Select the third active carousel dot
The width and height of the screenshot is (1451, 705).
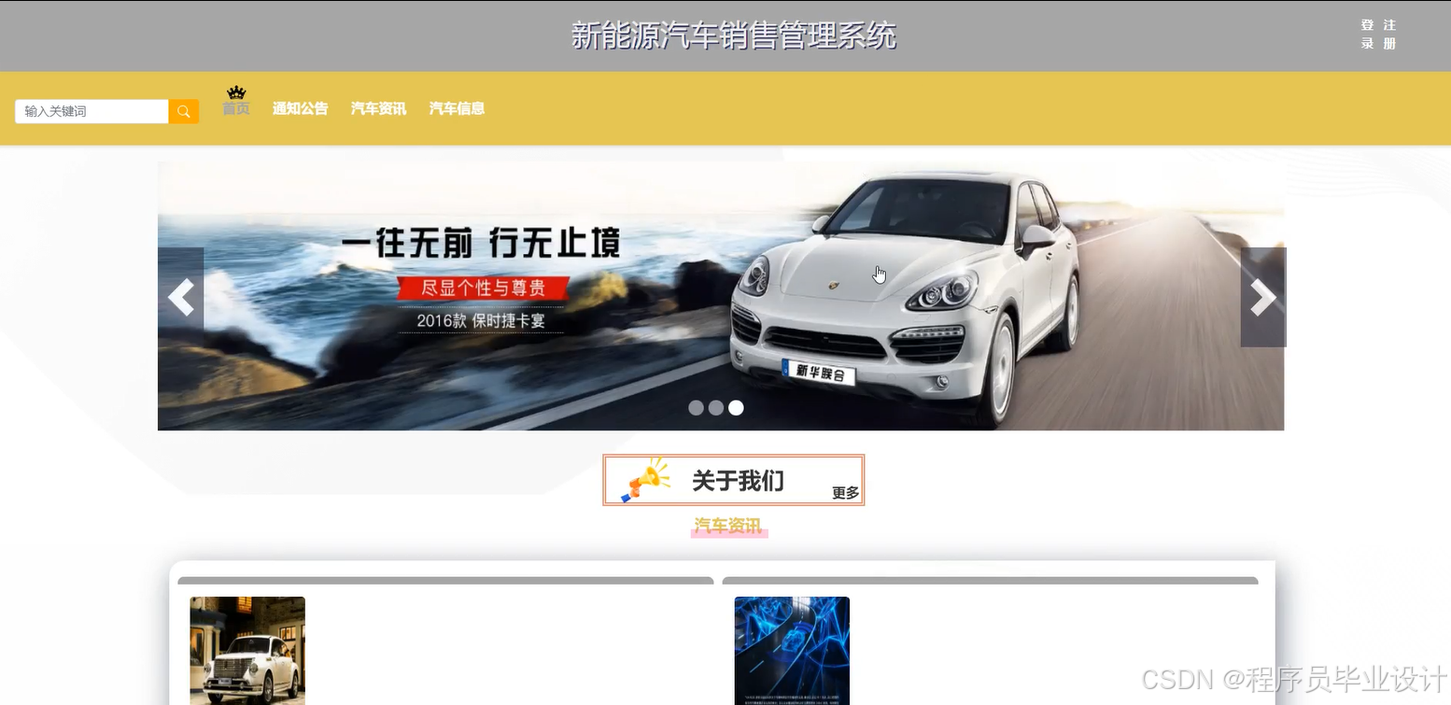[736, 408]
